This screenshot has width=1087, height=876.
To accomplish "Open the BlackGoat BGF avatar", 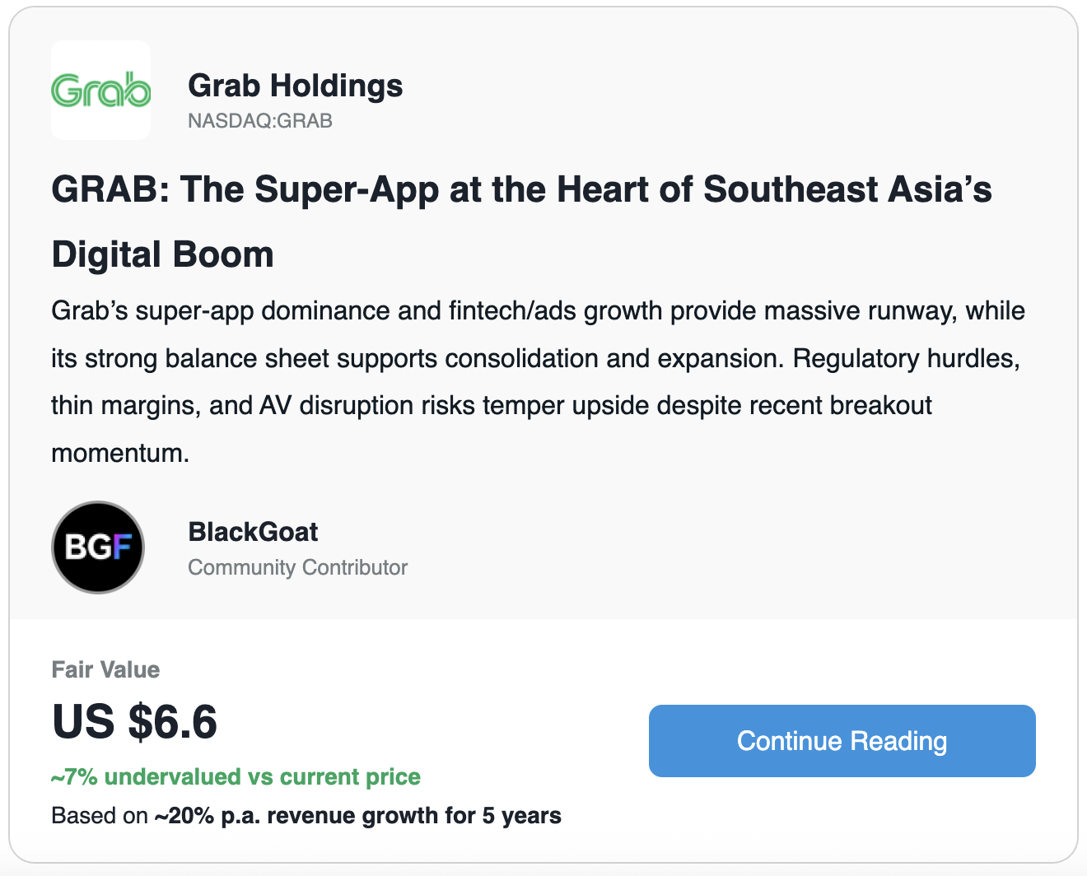I will [98, 547].
